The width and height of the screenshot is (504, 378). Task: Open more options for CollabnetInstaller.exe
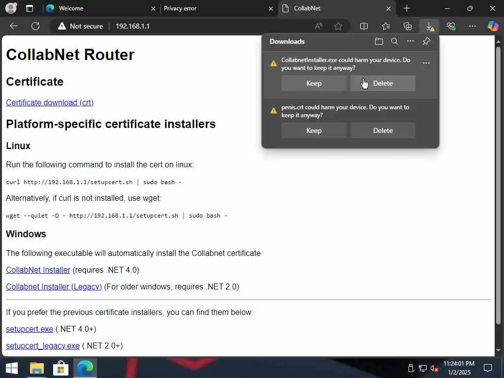pos(426,63)
